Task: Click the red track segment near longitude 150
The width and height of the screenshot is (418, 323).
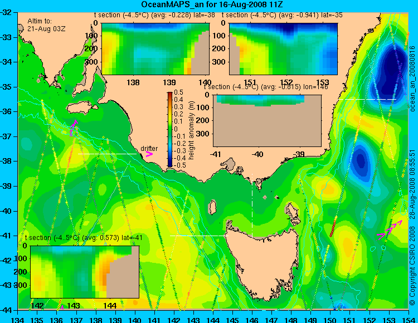Action: (x=333, y=227)
